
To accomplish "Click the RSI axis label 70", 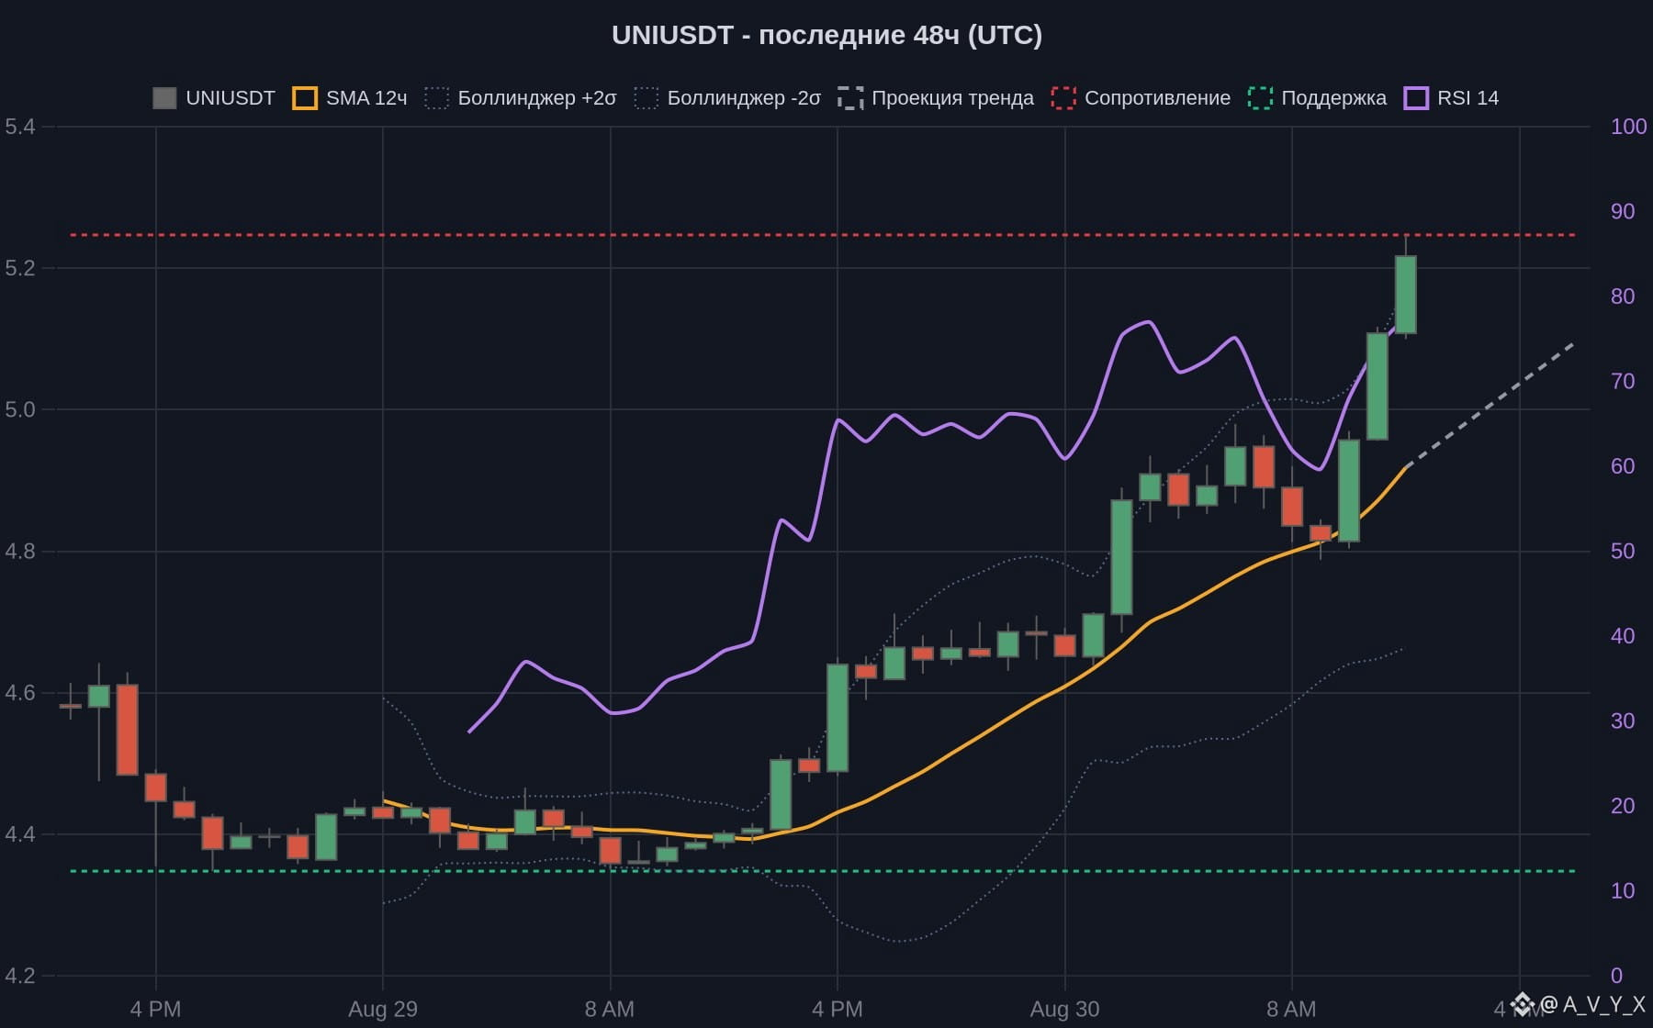I will coord(1623,381).
